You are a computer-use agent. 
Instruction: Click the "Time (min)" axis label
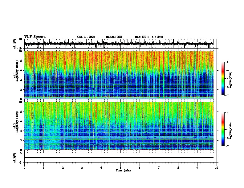[x=123, y=170]
